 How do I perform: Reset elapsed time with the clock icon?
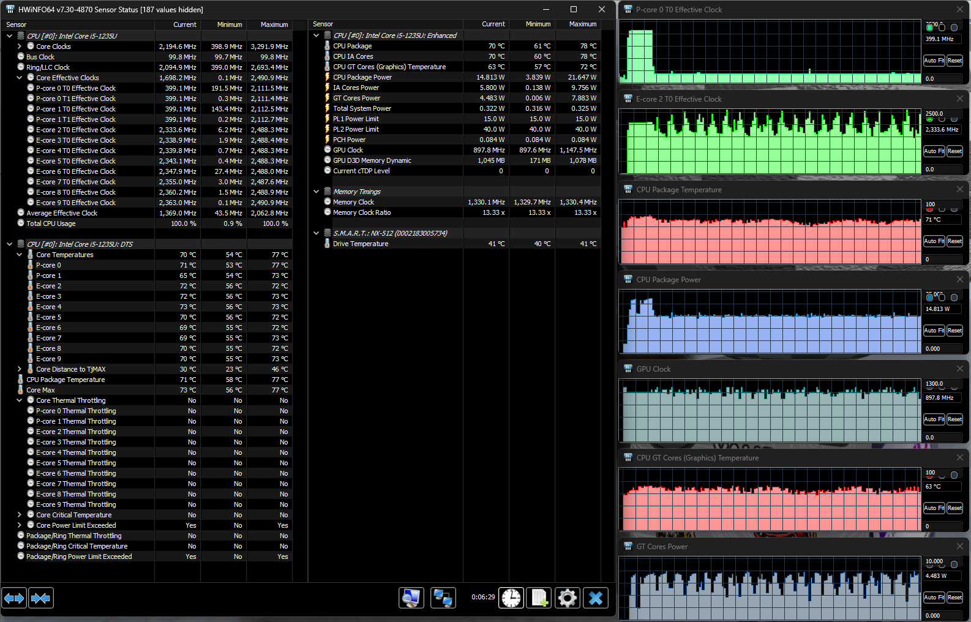[x=511, y=598]
